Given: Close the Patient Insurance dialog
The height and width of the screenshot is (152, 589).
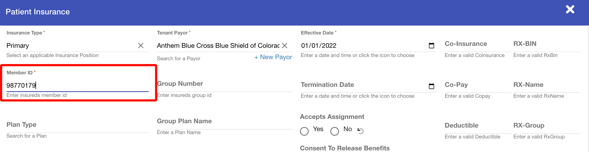Looking at the screenshot, I should click(x=570, y=9).
